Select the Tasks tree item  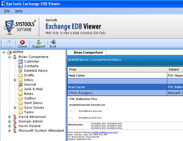point(29,112)
